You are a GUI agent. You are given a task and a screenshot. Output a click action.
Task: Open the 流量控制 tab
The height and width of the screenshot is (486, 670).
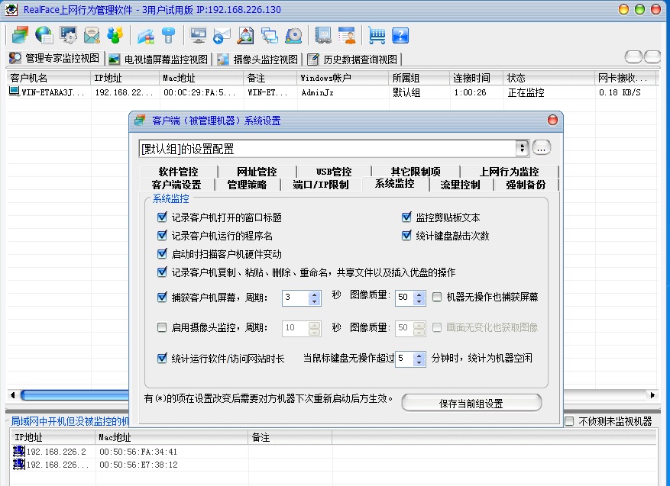coord(460,185)
